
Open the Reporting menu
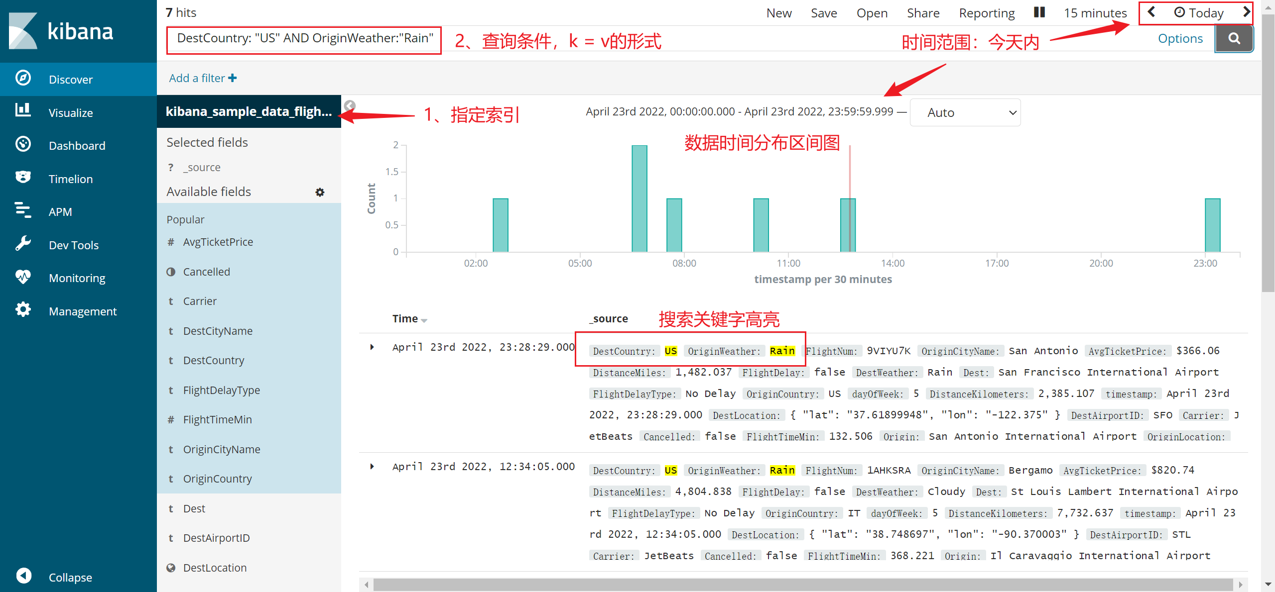[987, 13]
